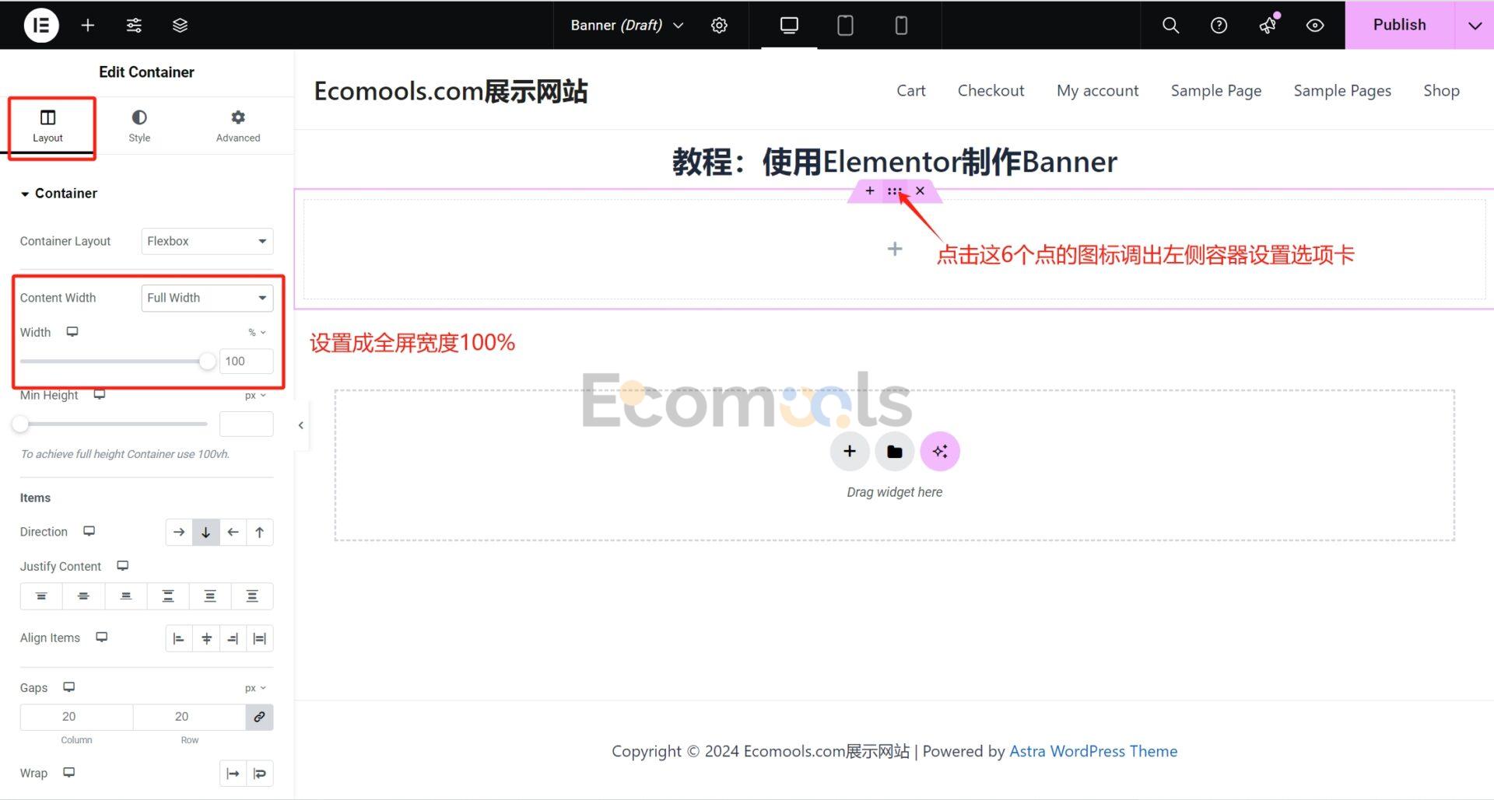Set direction to column reversed (up arrow)
The image size is (1494, 800).
(x=260, y=532)
